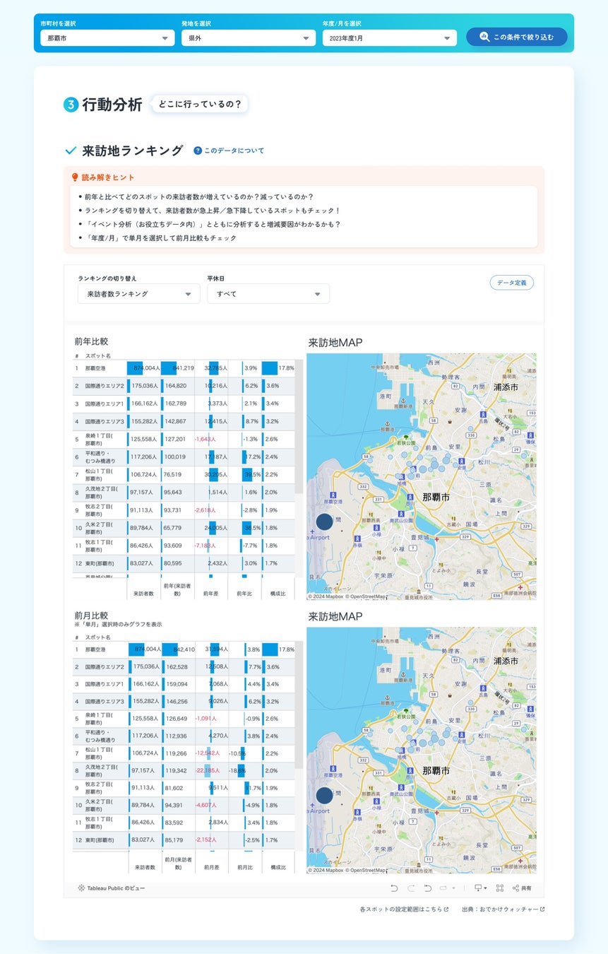This screenshot has width=608, height=954.
Task: Click the どこに行っているの？ speech bubble
Action: click(200, 105)
